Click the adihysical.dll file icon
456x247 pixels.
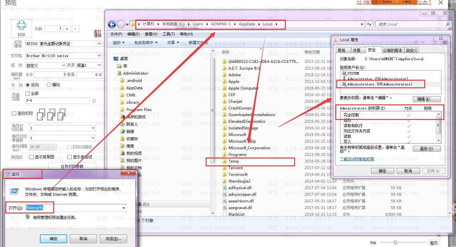click(224, 188)
